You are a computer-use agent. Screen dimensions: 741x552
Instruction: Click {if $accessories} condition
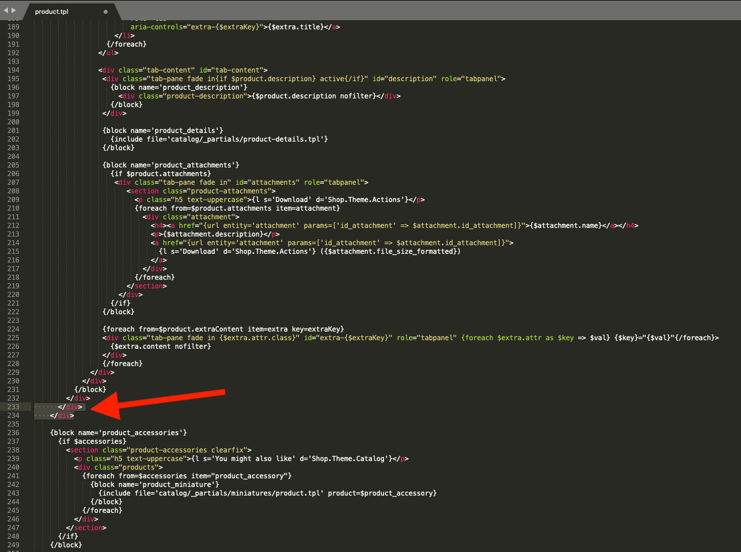[x=92, y=441]
